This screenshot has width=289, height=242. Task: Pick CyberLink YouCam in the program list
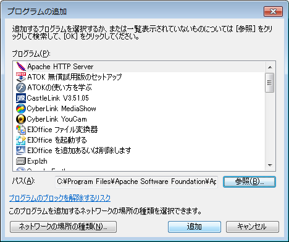139,119
